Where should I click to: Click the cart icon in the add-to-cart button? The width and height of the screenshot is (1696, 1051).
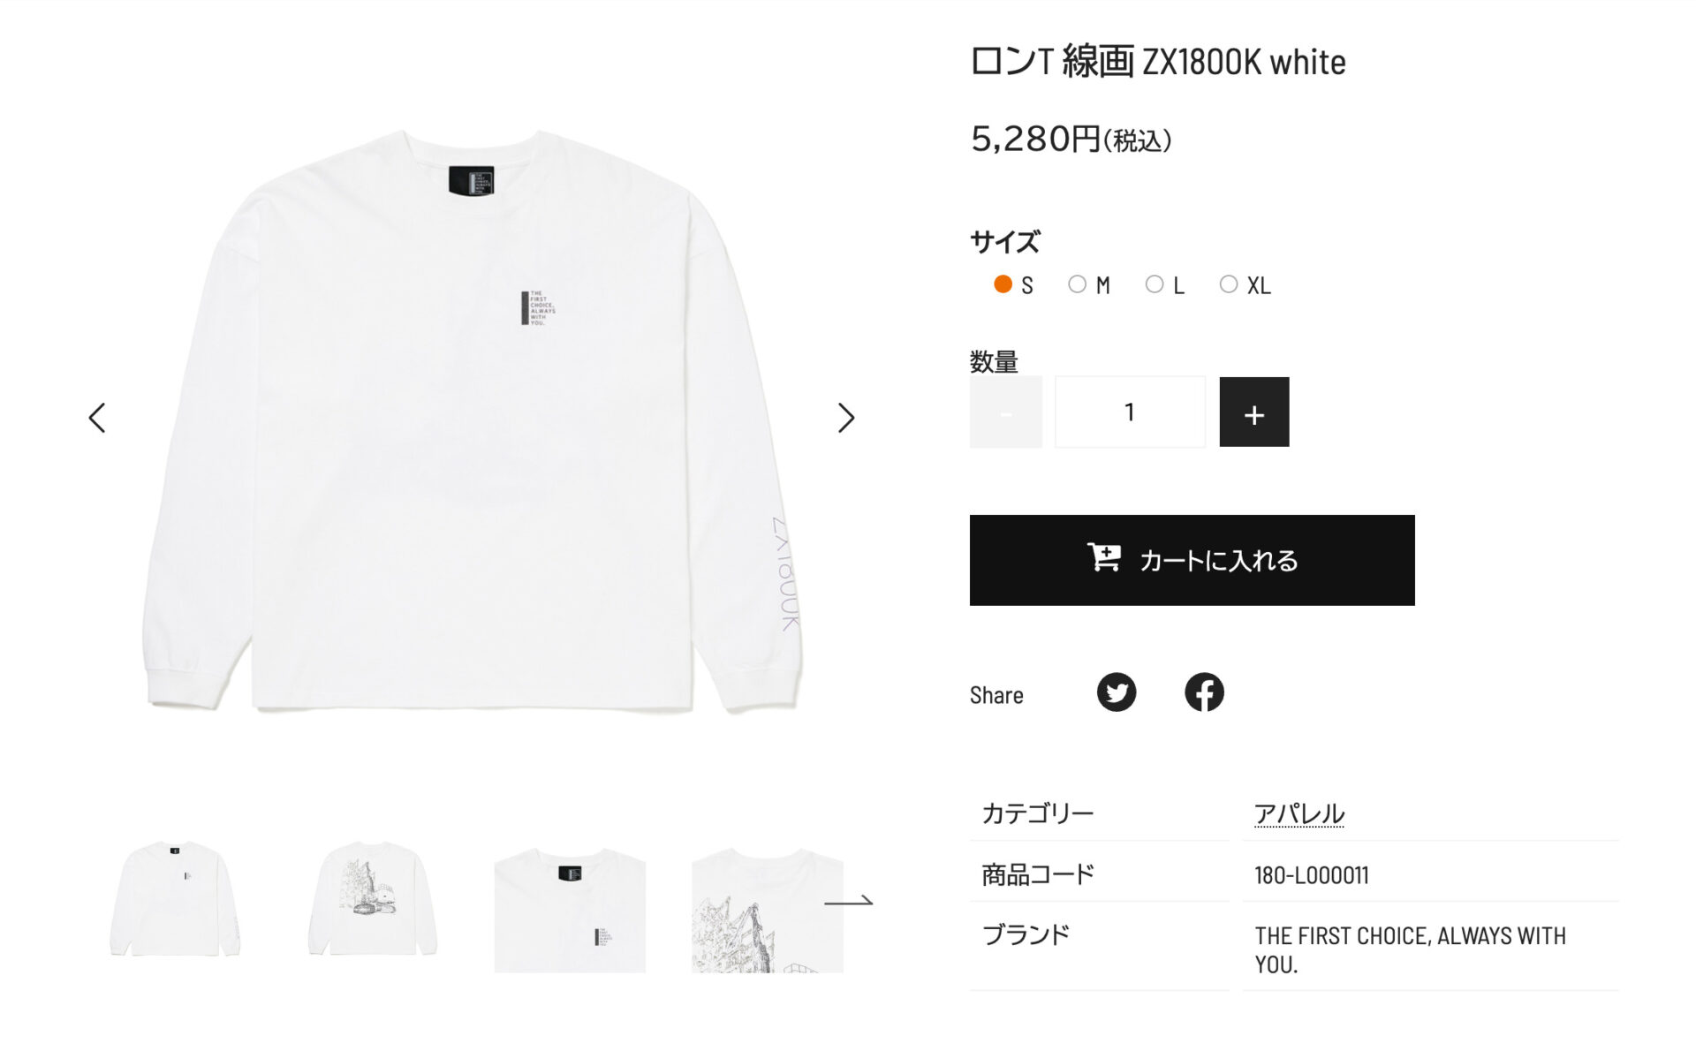pos(1104,557)
